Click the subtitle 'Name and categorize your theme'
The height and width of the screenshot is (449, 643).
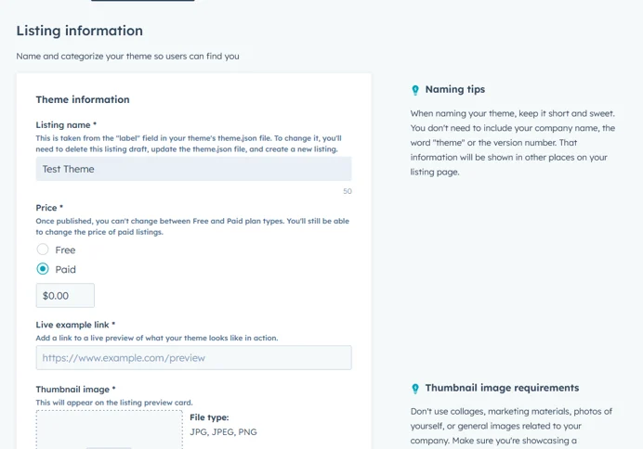pos(127,56)
